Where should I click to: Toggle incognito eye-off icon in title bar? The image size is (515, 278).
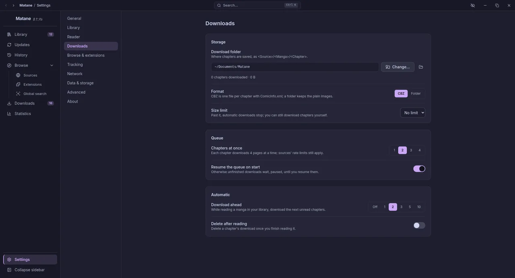[473, 5]
